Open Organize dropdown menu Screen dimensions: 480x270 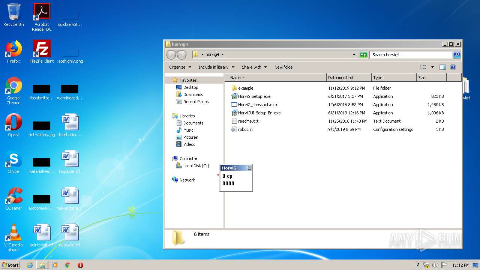[180, 67]
